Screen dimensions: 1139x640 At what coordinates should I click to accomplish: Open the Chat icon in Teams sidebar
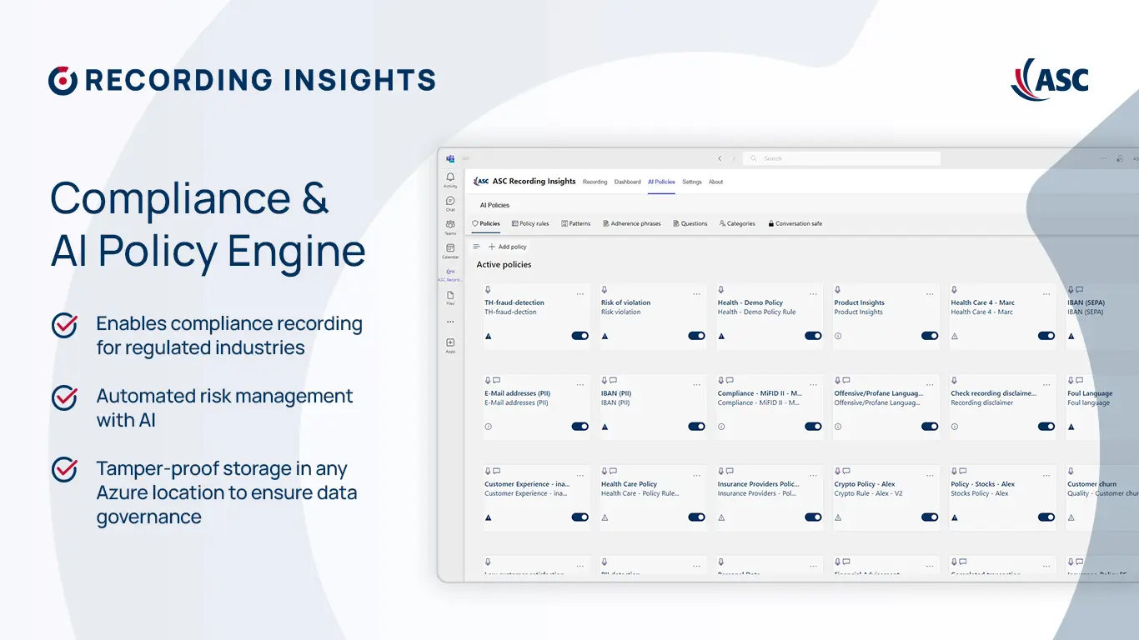point(450,201)
